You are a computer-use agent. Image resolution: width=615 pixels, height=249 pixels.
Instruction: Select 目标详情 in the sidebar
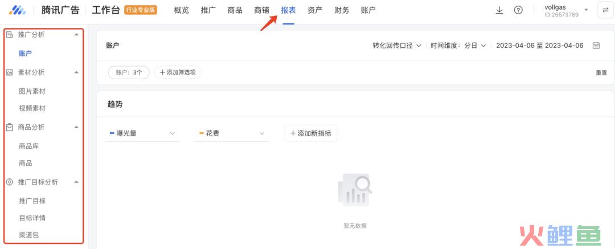[x=32, y=218]
